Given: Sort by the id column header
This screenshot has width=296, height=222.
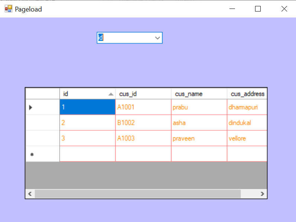Looking at the screenshot, I should (x=87, y=94).
